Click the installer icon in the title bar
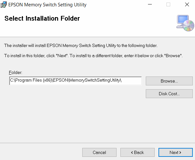195x160 pixels. (x=4, y=5)
